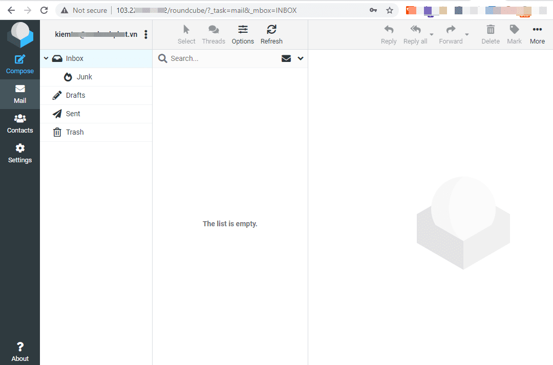Open the Trash folder
Viewport: 553px width, 365px height.
coord(74,132)
